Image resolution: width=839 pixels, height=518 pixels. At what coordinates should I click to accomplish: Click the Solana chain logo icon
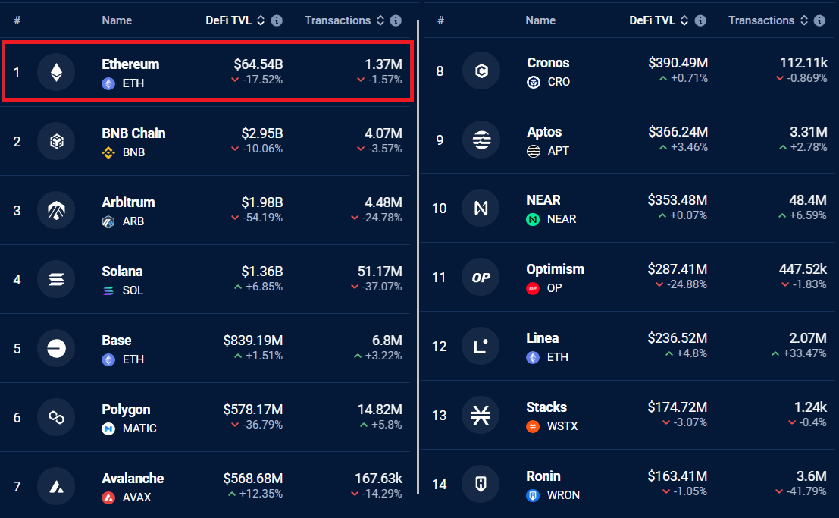tap(56, 279)
